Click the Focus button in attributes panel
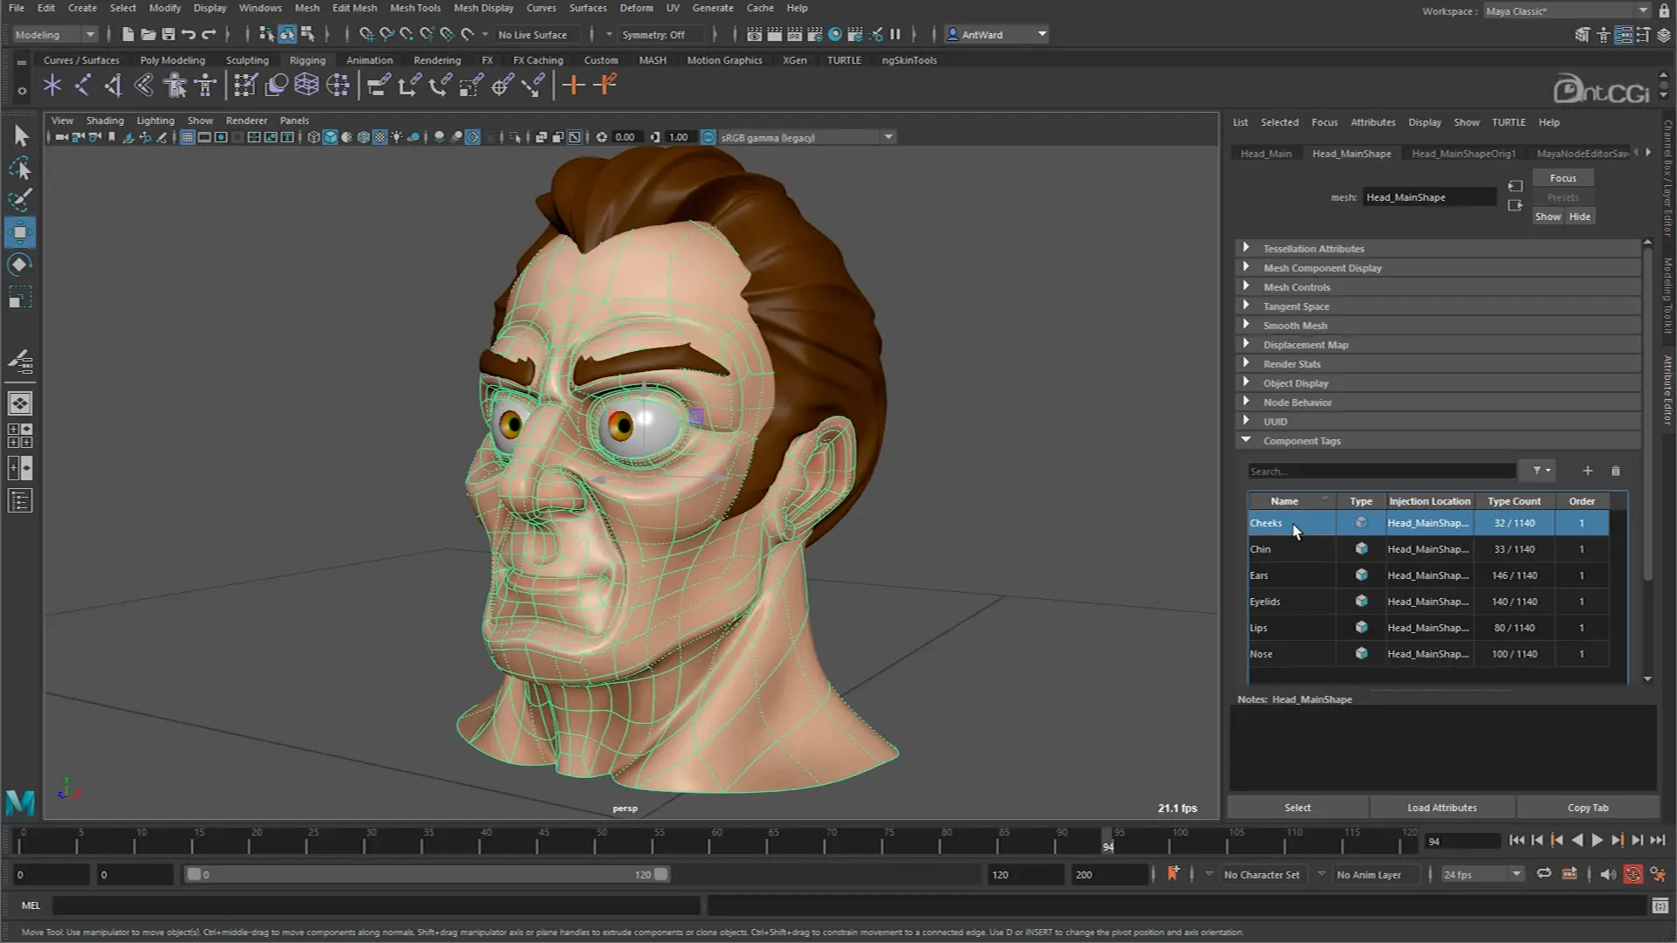This screenshot has width=1677, height=943. point(1564,177)
